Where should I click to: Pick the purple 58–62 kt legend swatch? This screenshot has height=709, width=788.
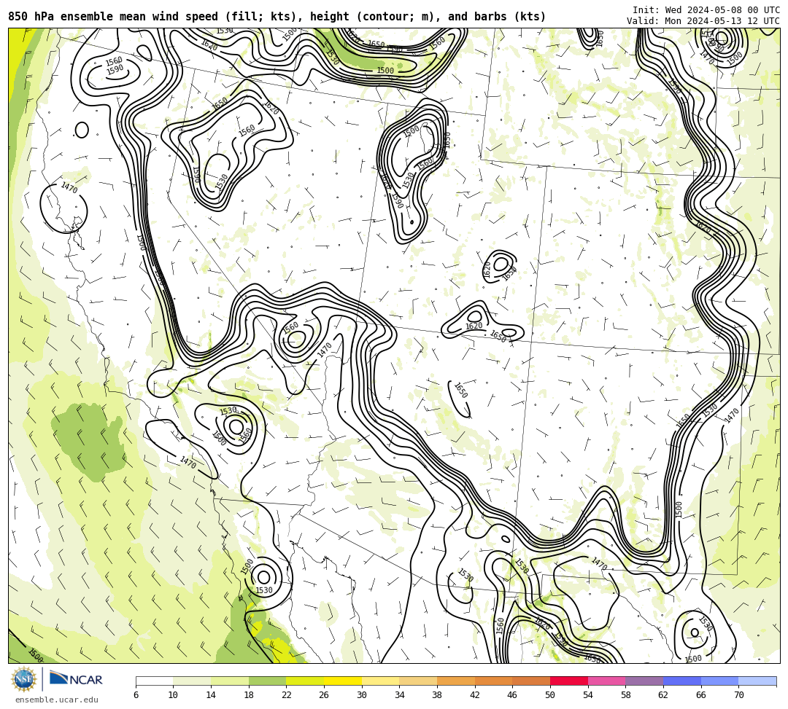pos(644,681)
